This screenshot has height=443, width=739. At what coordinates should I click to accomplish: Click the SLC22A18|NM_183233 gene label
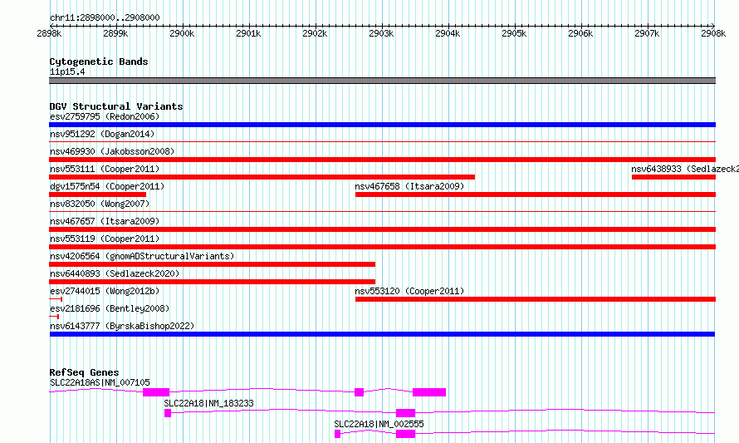pyautogui.click(x=208, y=403)
